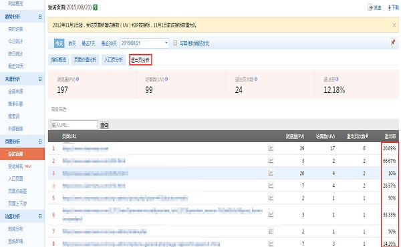Show info tooltip for 退出页次数 summary

[x=256, y=79]
